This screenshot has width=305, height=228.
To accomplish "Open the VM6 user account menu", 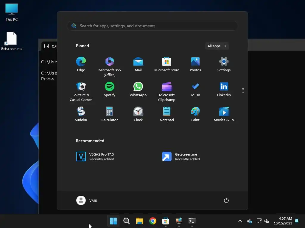I will (x=87, y=200).
